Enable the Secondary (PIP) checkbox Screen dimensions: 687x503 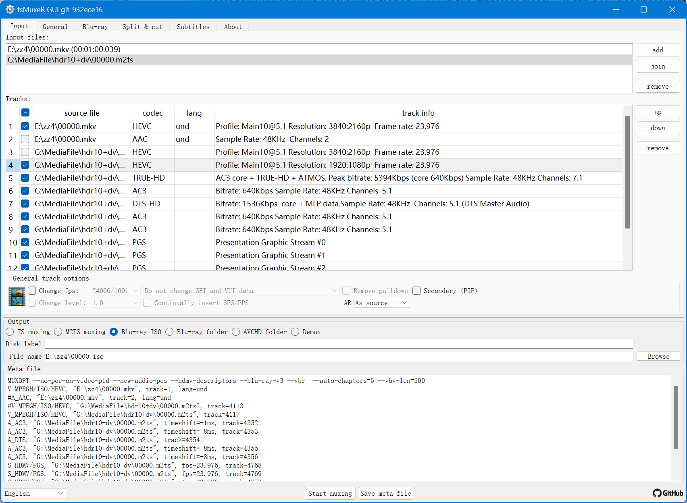click(417, 291)
